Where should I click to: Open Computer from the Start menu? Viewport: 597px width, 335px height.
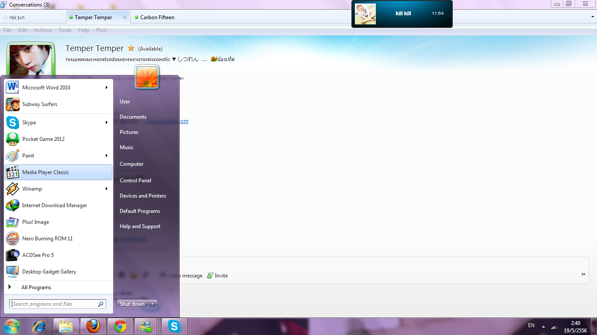[x=132, y=164]
